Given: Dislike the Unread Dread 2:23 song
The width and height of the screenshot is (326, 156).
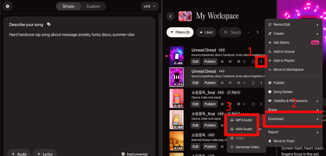Looking at the screenshot, I should pyautogui.click(x=230, y=83).
